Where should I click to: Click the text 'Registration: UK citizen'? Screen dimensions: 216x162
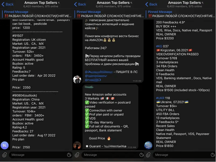(29, 40)
